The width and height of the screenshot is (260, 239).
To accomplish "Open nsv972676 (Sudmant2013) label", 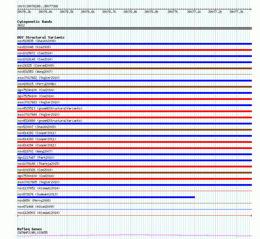I will pyautogui.click(x=38, y=194).
